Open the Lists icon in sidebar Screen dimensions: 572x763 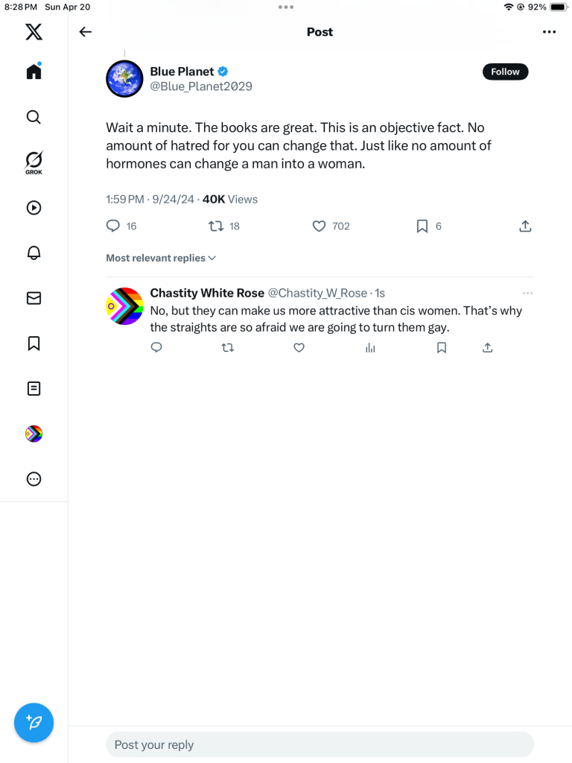pos(34,388)
